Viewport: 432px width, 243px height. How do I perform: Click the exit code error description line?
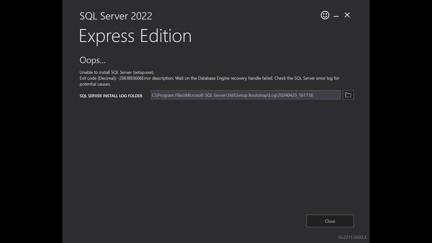[209, 78]
